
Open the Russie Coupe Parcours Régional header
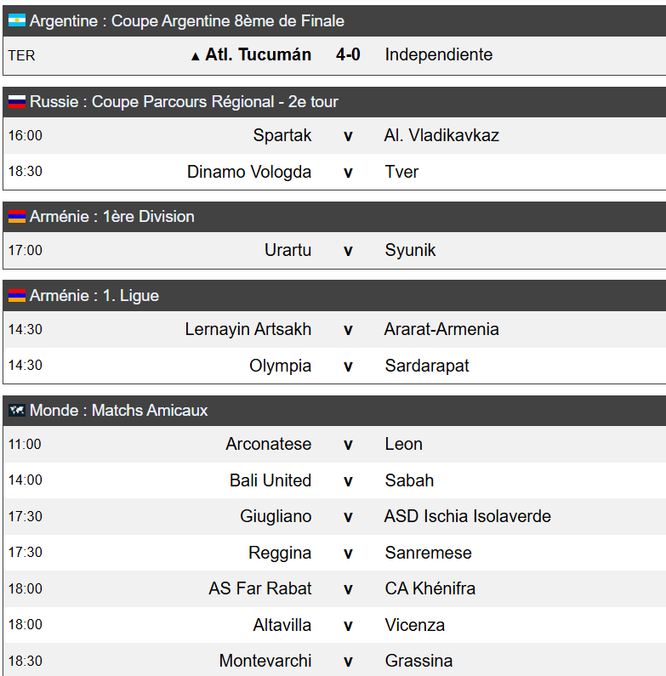point(334,102)
